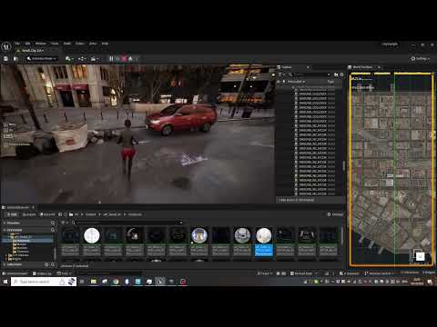This screenshot has height=327, width=437.
Task: Click the Windows taskbar search box
Action: [44, 282]
